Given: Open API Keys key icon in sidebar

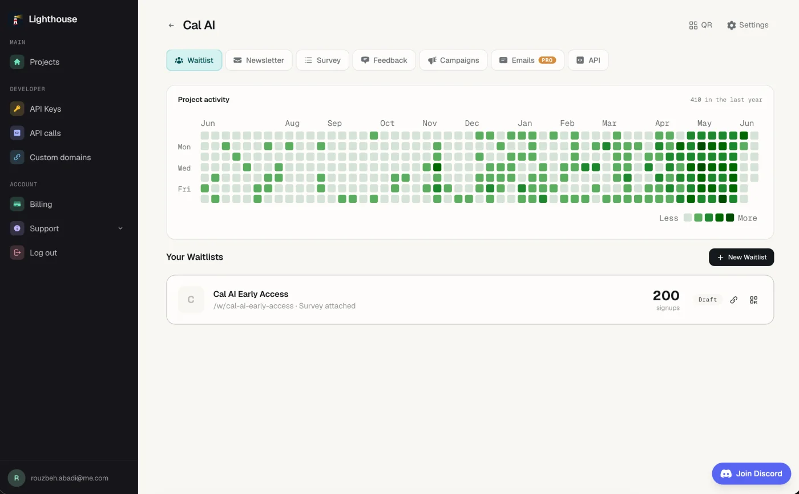Looking at the screenshot, I should coord(17,109).
